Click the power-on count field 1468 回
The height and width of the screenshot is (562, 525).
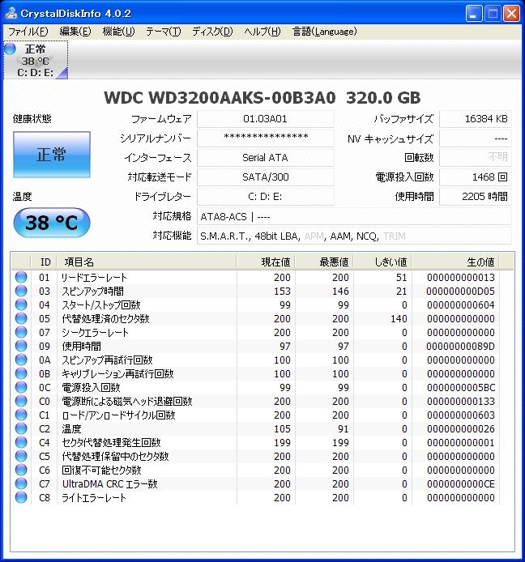(x=476, y=177)
